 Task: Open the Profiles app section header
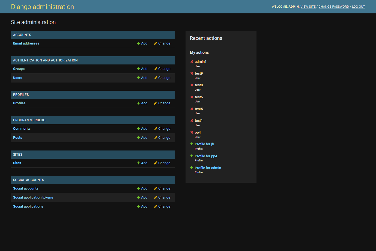click(x=21, y=95)
